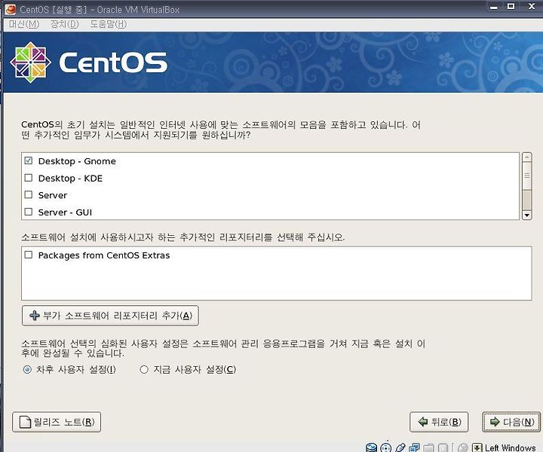This screenshot has width=543, height=452.
Task: Select the Desktop - KDE text label
Action: (x=70, y=179)
